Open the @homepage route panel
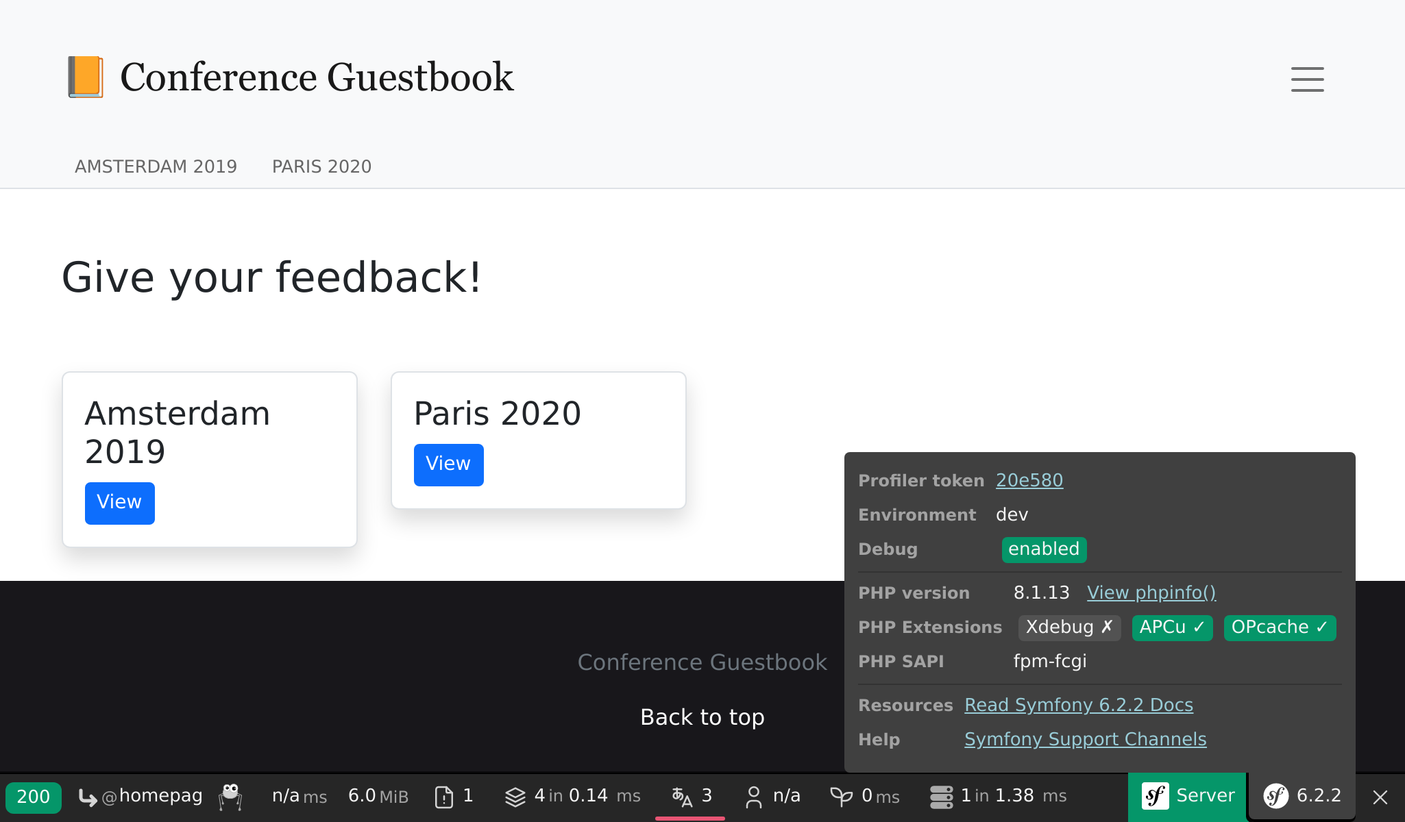The image size is (1405, 822). 141,797
